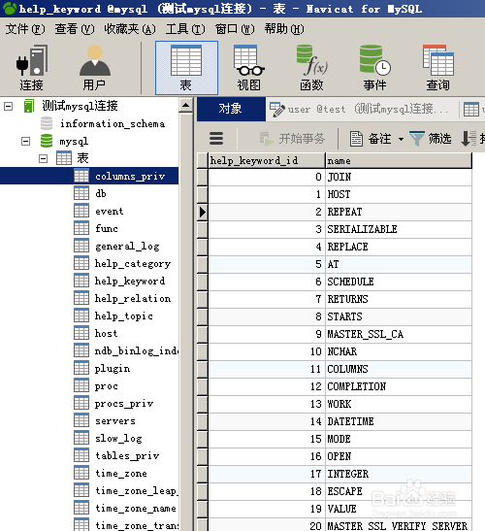Click the servers table icon

pos(81,420)
